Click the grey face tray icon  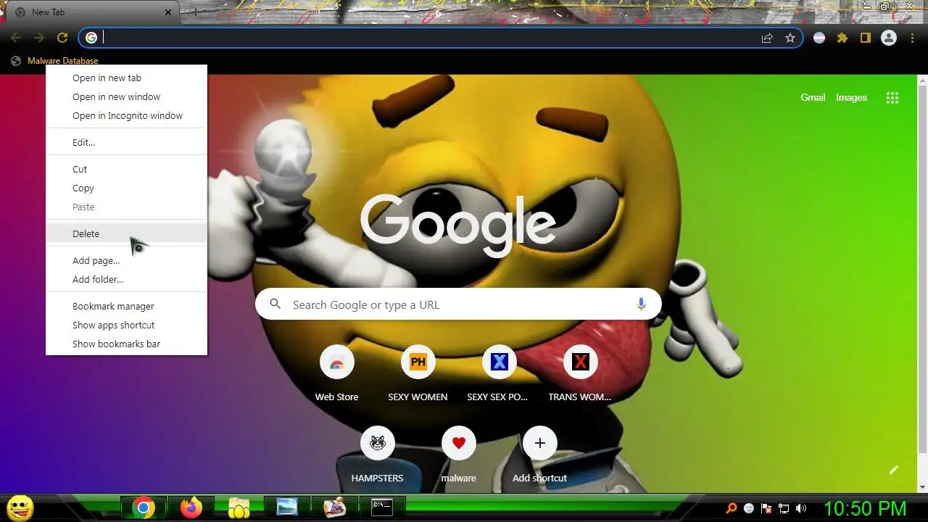coord(749,508)
